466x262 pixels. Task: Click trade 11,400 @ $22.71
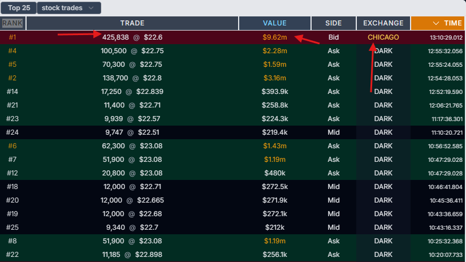tap(132, 105)
